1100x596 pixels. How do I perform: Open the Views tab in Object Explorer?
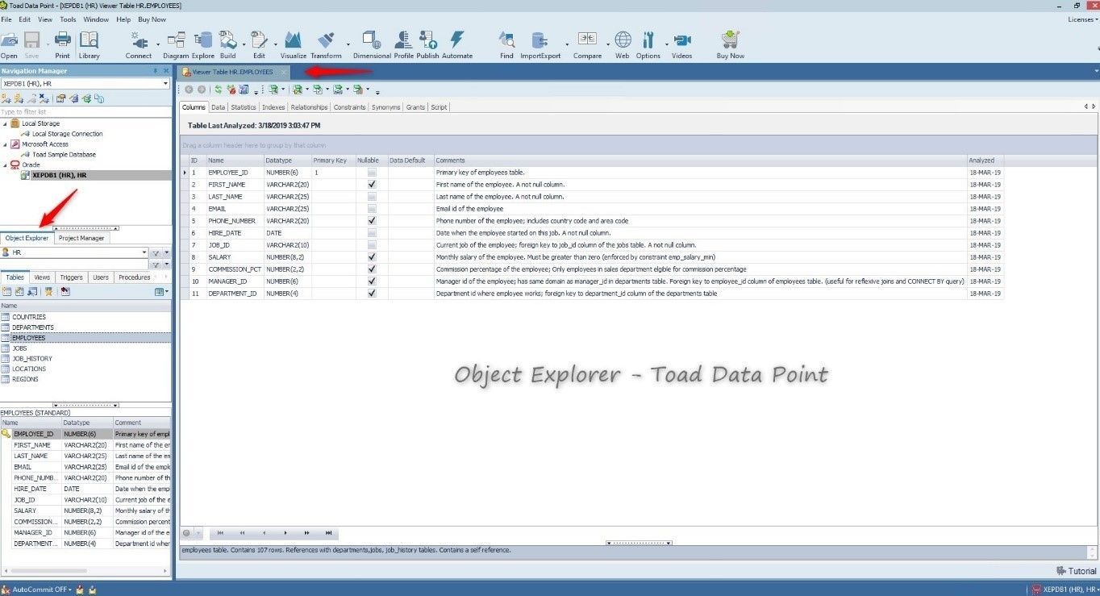pos(42,277)
